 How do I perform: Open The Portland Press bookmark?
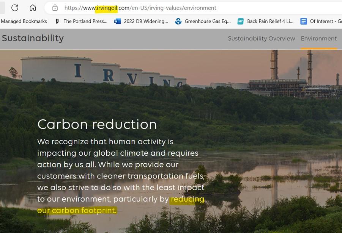[x=82, y=21]
